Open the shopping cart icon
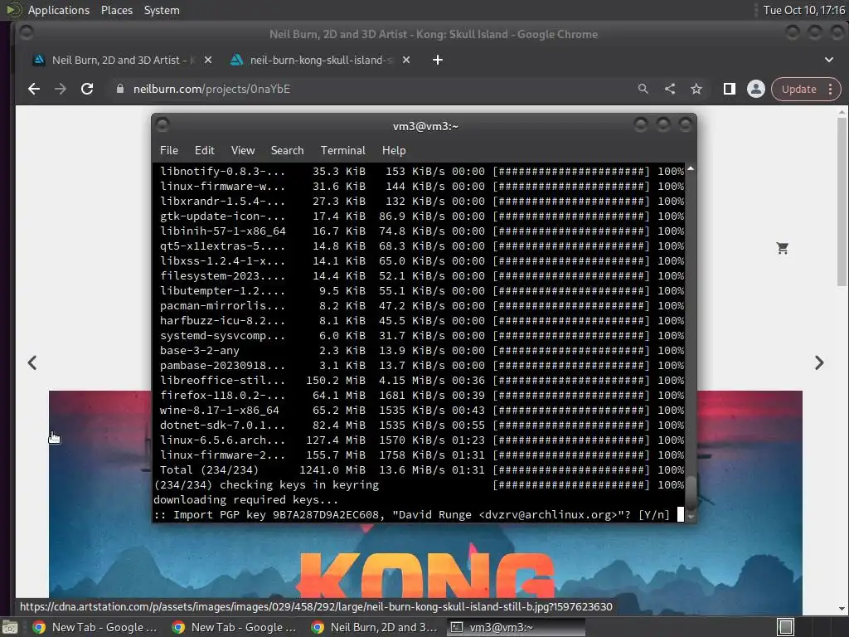The image size is (849, 637). (783, 248)
